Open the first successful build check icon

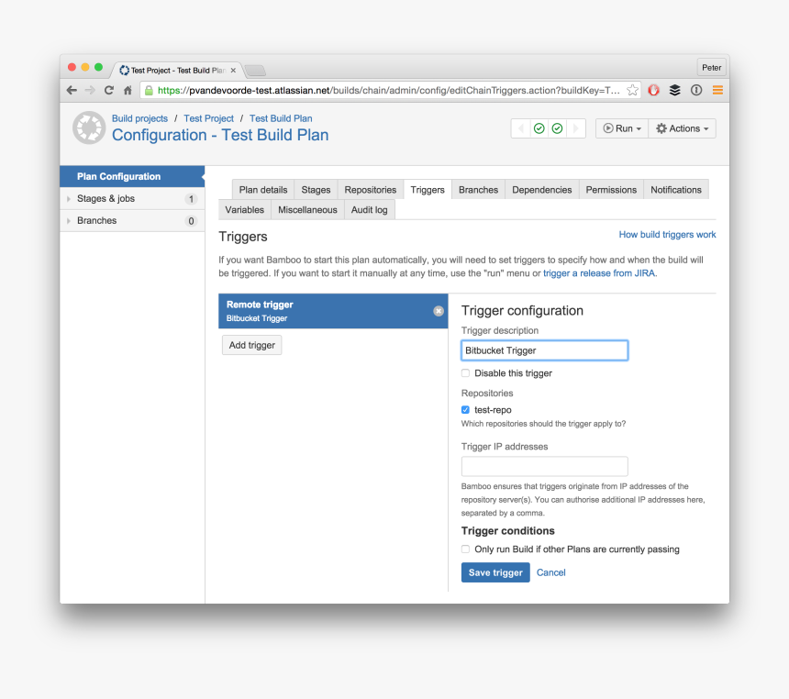[x=539, y=128]
